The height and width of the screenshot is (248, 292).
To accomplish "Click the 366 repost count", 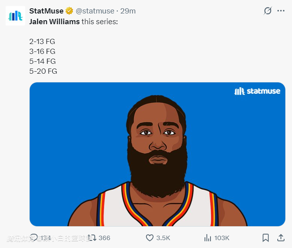I will click(104, 238).
